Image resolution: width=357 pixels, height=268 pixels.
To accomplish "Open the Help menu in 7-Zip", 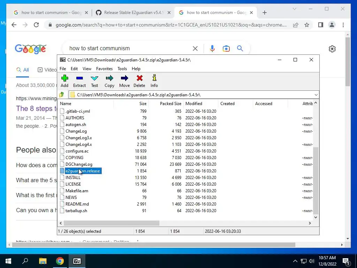I will pyautogui.click(x=136, y=69).
